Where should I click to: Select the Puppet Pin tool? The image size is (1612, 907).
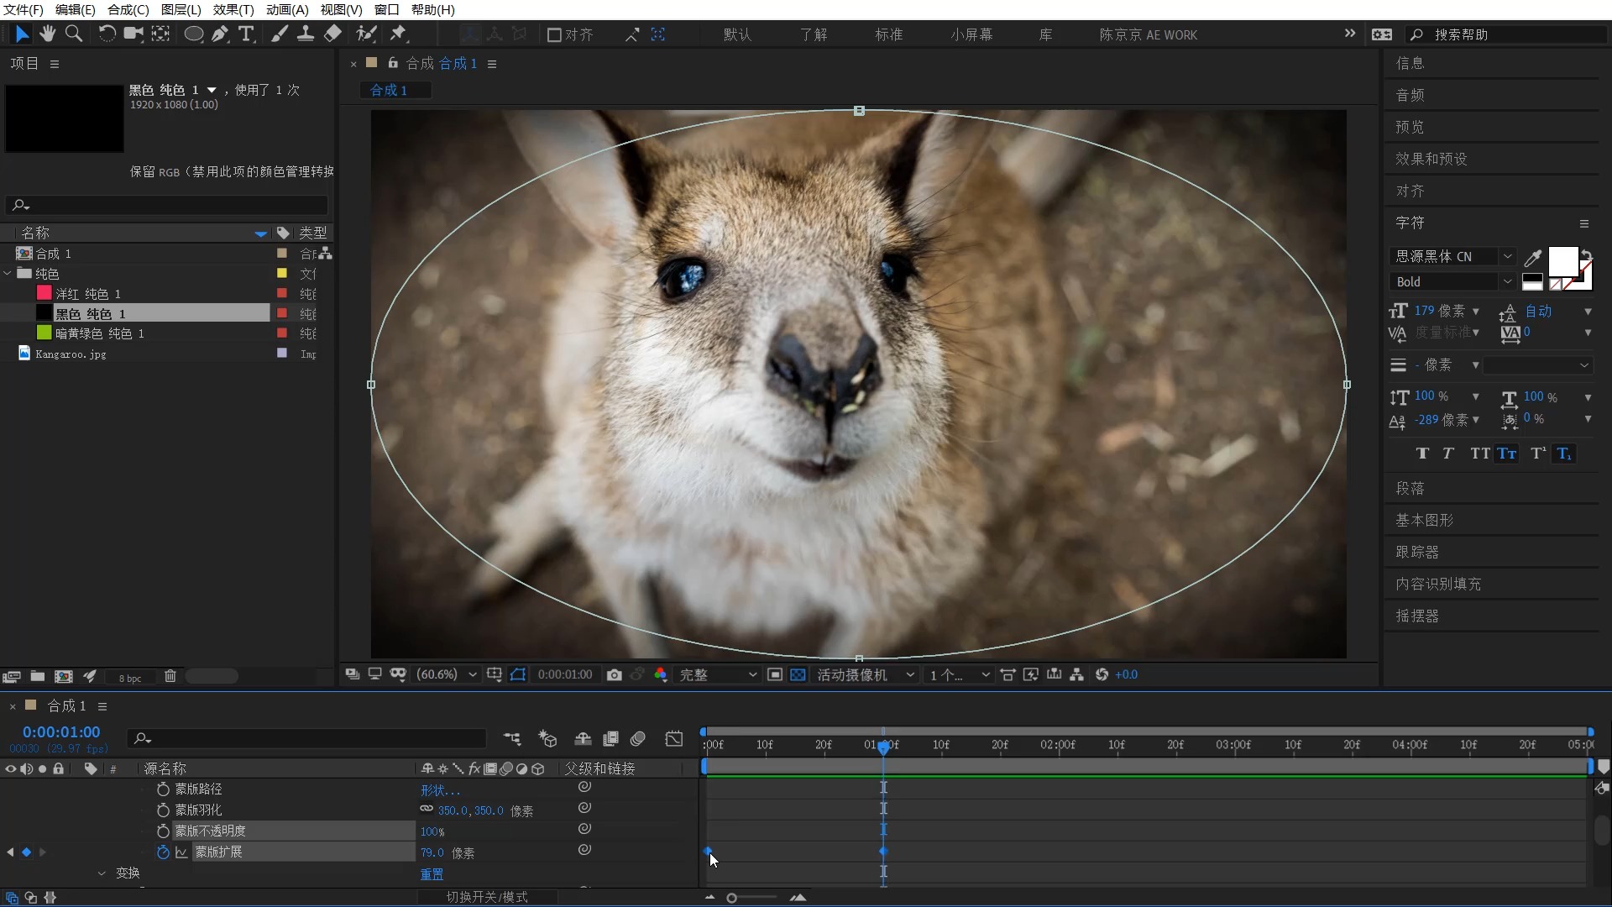click(398, 34)
